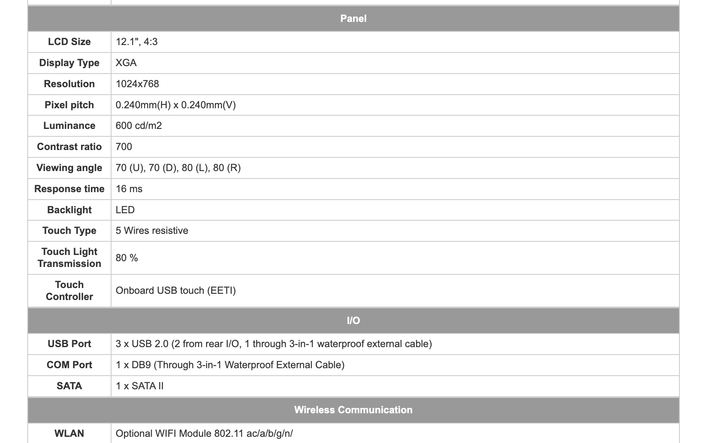This screenshot has height=443, width=703.
Task: Select the Pixel pitch value text
Action: [176, 105]
